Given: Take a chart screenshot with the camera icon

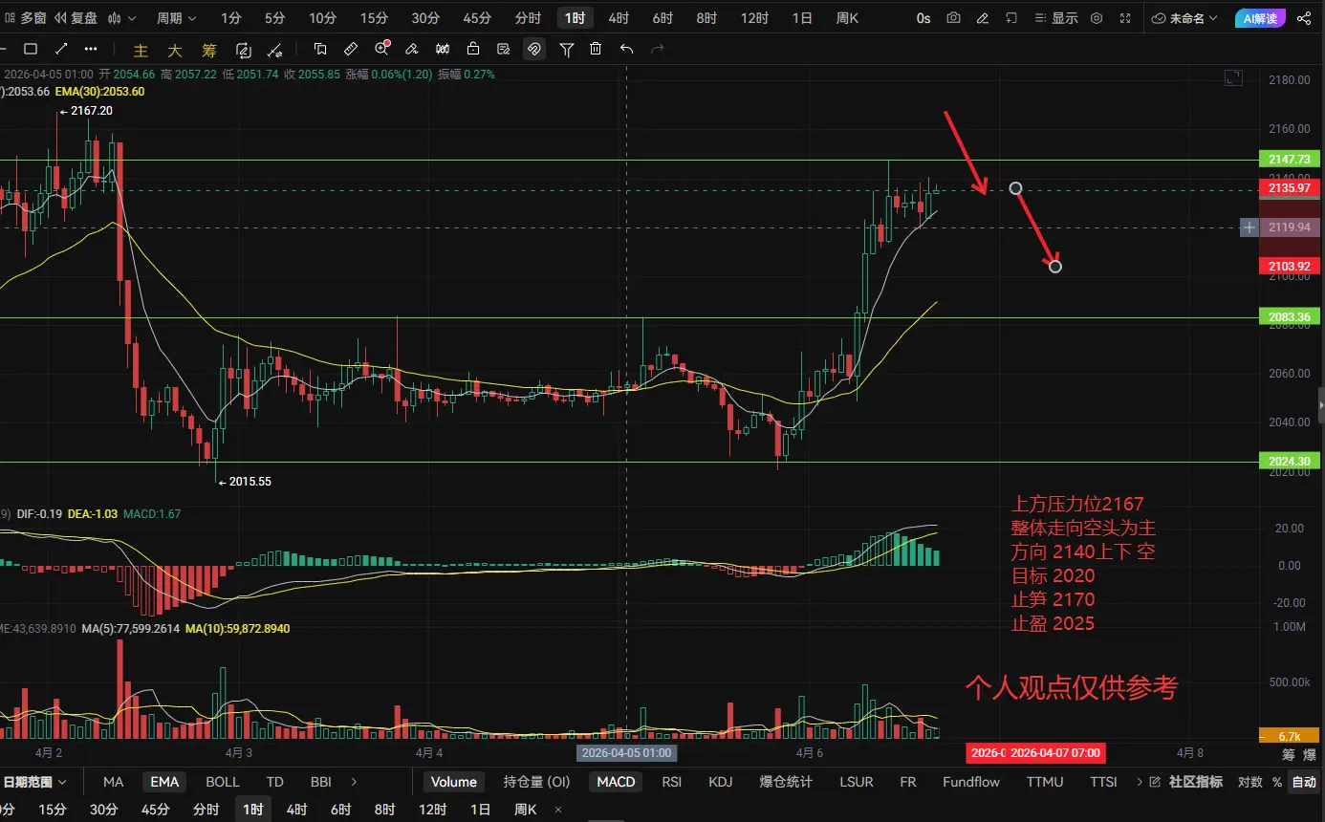Looking at the screenshot, I should pos(953,18).
